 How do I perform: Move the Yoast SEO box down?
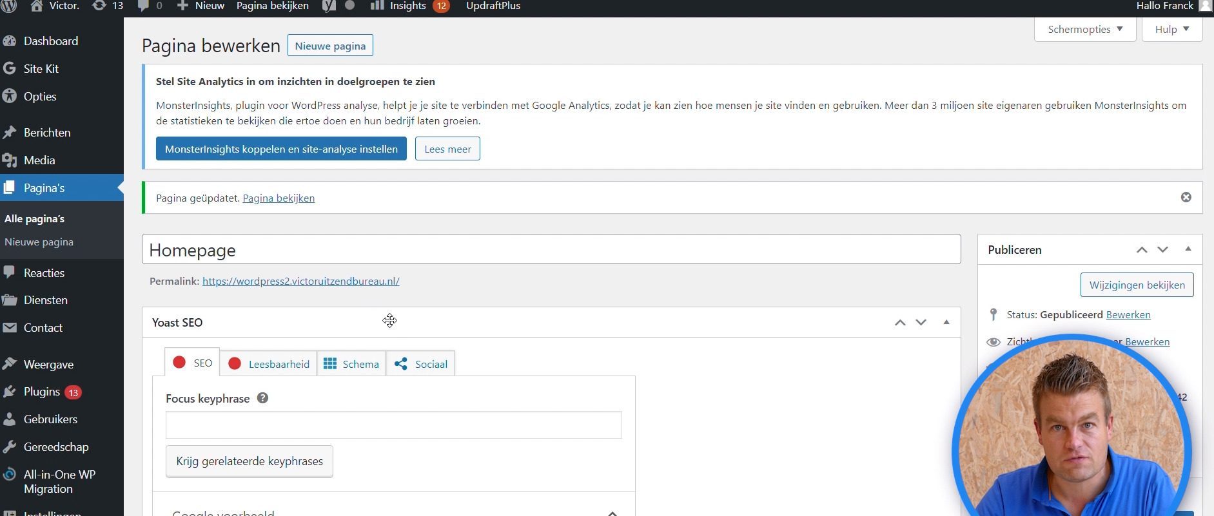click(x=921, y=322)
